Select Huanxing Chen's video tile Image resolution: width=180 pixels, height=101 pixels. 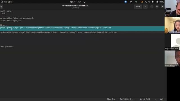point(172,59)
